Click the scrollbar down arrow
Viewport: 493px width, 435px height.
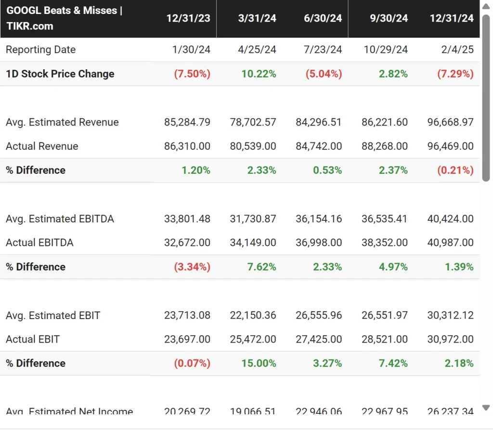486,408
